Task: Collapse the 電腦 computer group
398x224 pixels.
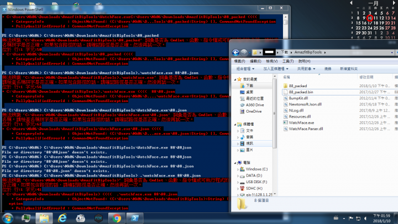Action: pos(235,163)
